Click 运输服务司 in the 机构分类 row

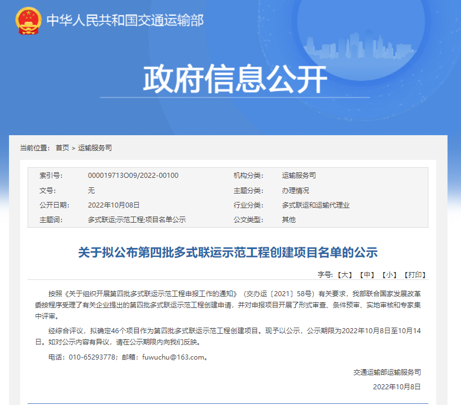(x=299, y=176)
